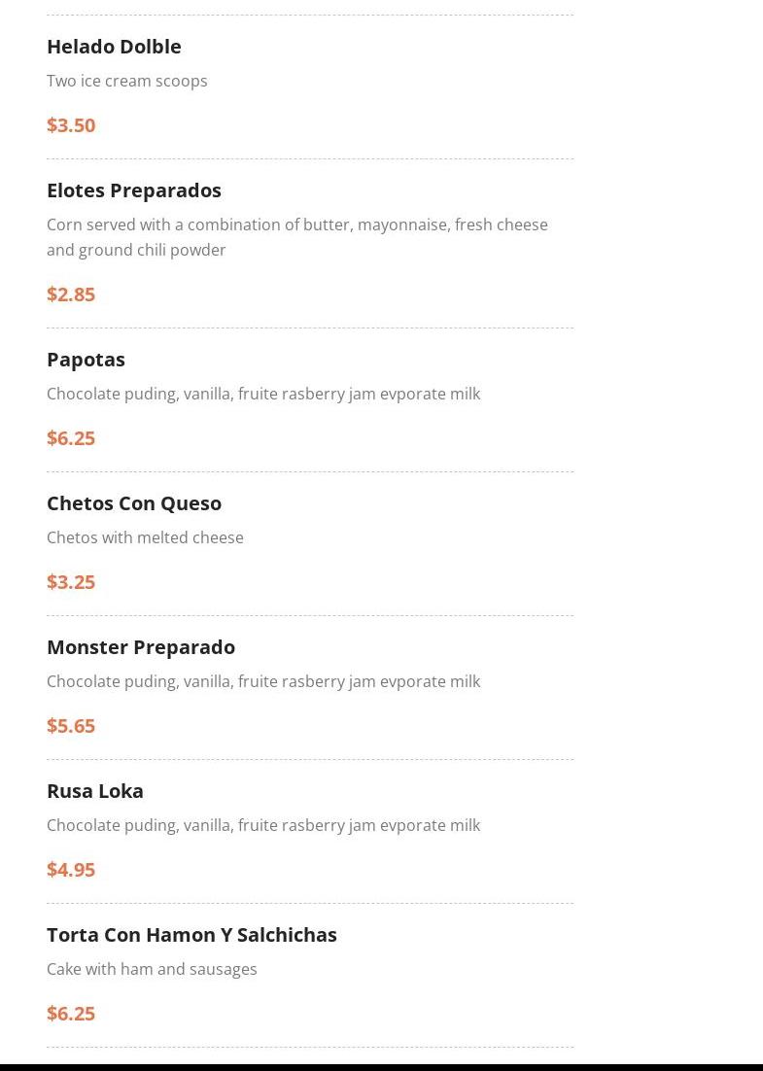
Task: Select the $2.85 price under Elotes Preparados
Action: point(71,294)
